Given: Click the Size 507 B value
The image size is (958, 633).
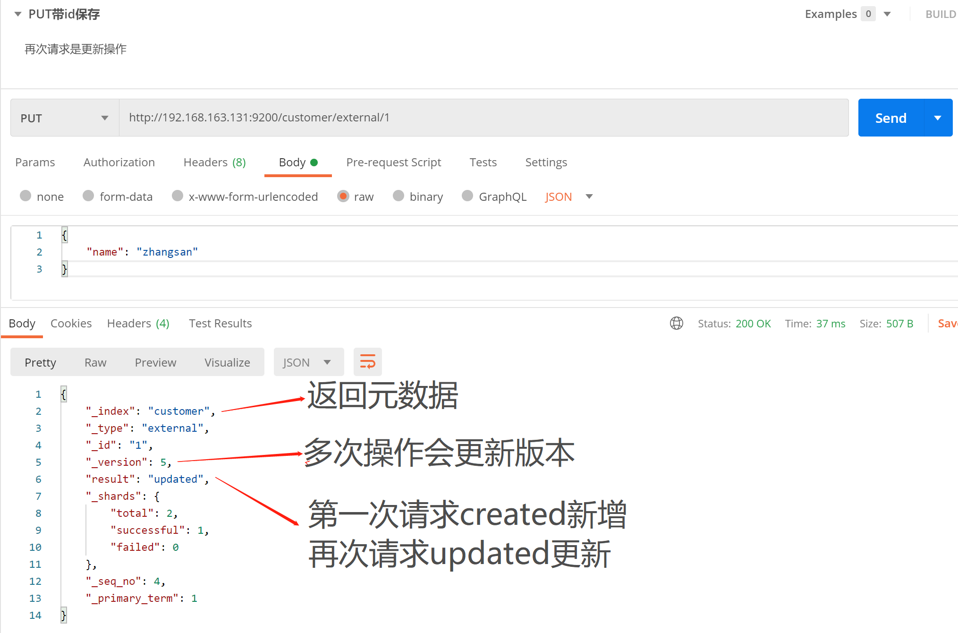Looking at the screenshot, I should tap(899, 323).
